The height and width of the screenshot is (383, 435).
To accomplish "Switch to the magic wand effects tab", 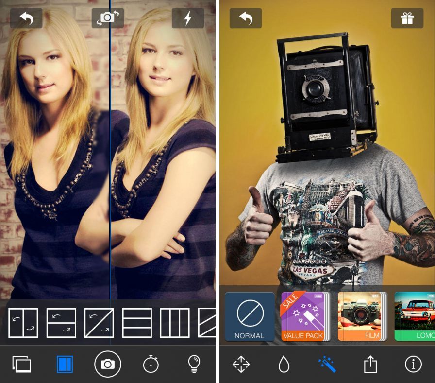I will coord(327,364).
